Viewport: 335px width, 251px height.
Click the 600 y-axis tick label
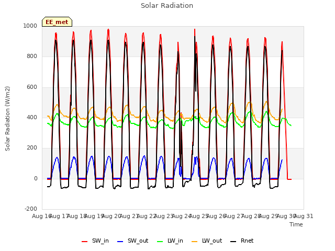tap(32, 87)
